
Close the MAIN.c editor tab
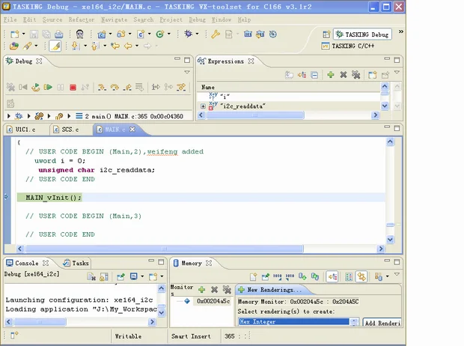[x=132, y=130]
